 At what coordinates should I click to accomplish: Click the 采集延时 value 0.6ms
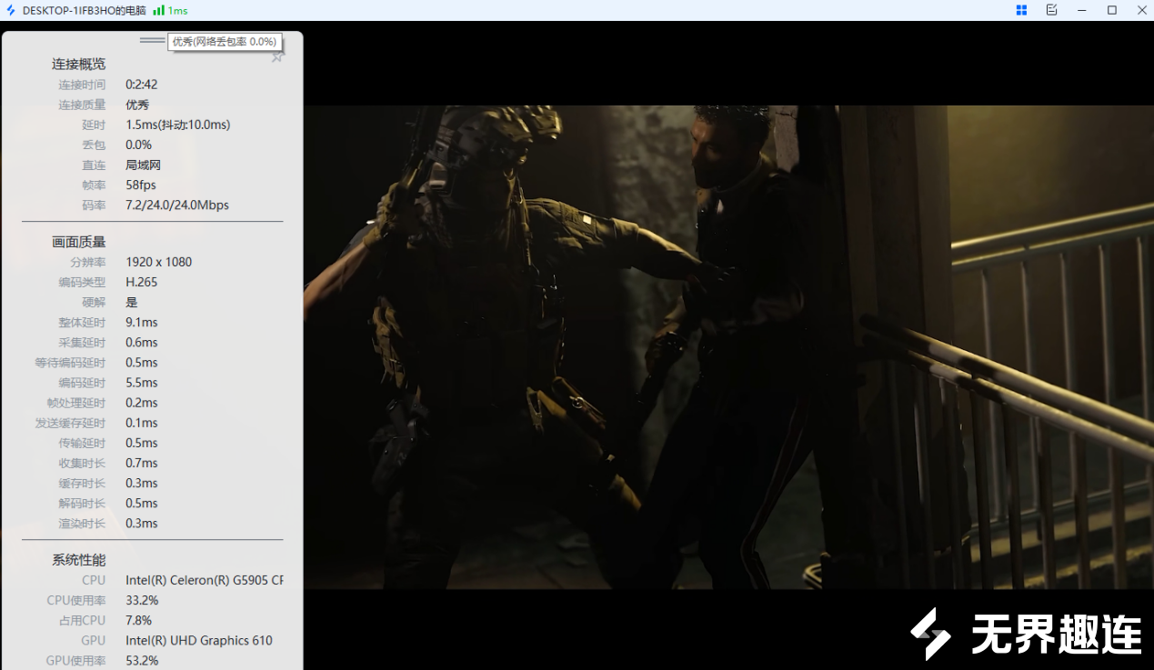tap(142, 342)
